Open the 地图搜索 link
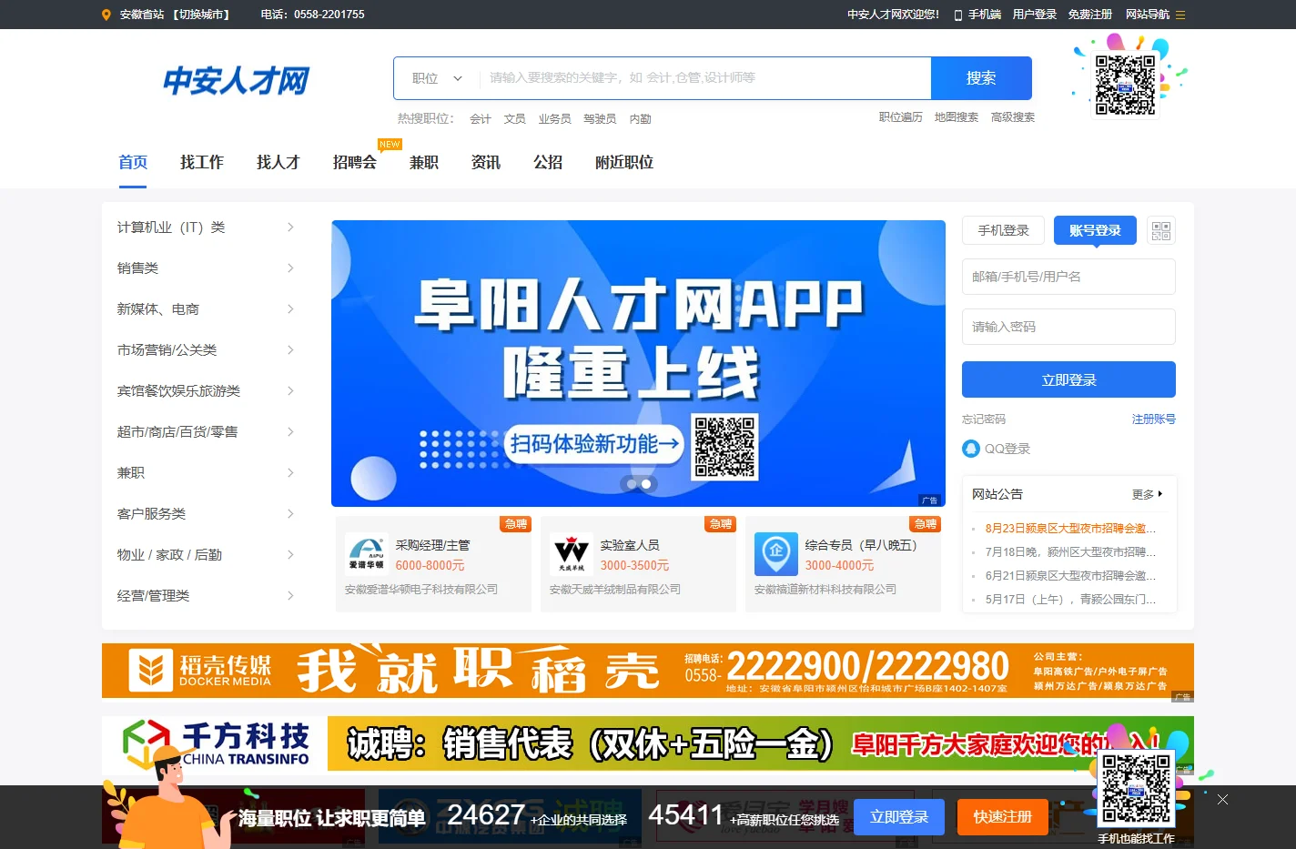 pos(957,117)
